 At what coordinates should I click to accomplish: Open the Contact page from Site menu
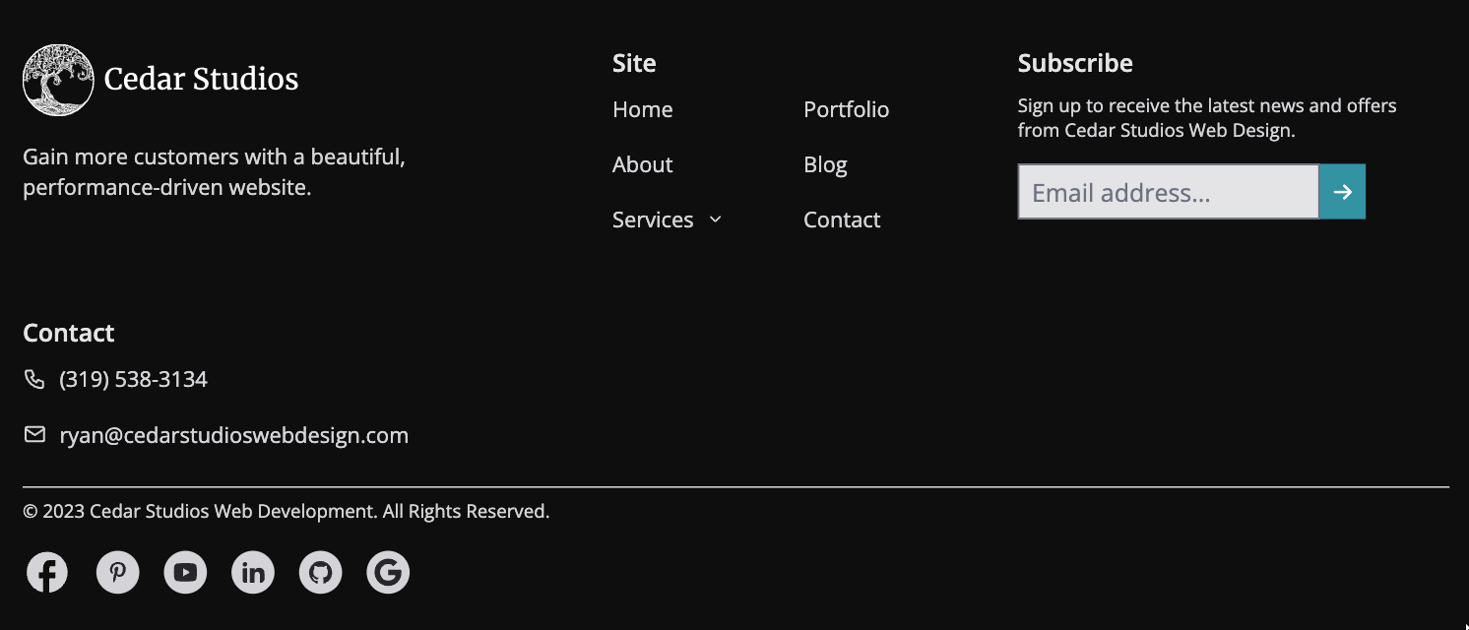841,220
